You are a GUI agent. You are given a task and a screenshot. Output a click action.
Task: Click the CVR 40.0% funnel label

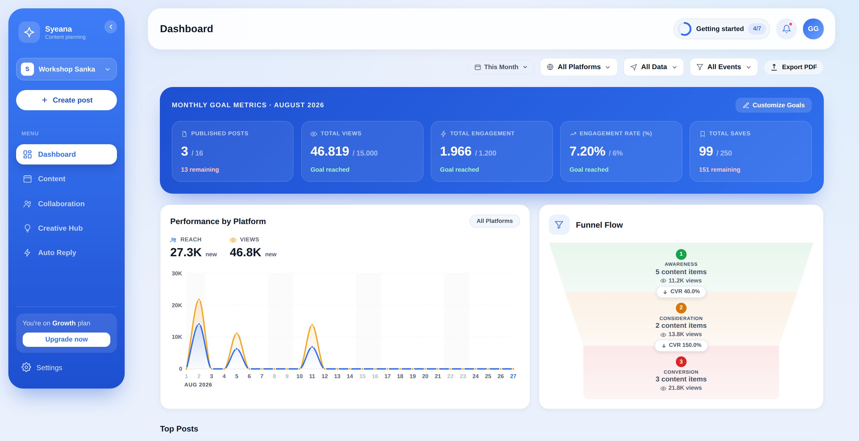coord(681,292)
